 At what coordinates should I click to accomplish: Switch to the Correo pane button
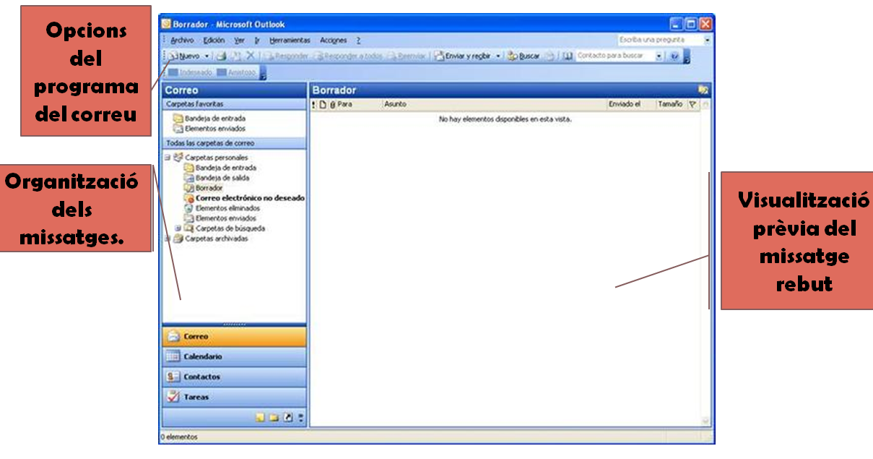coord(235,337)
